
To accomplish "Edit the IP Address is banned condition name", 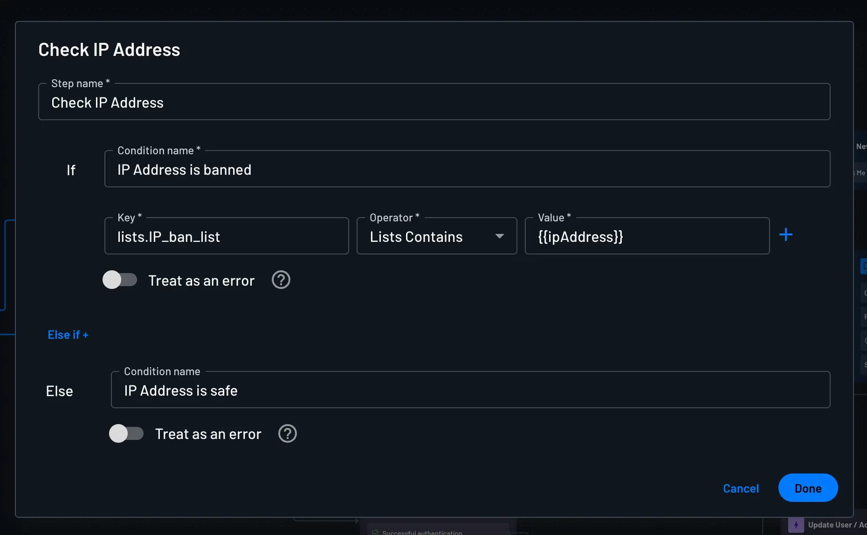I will [466, 170].
